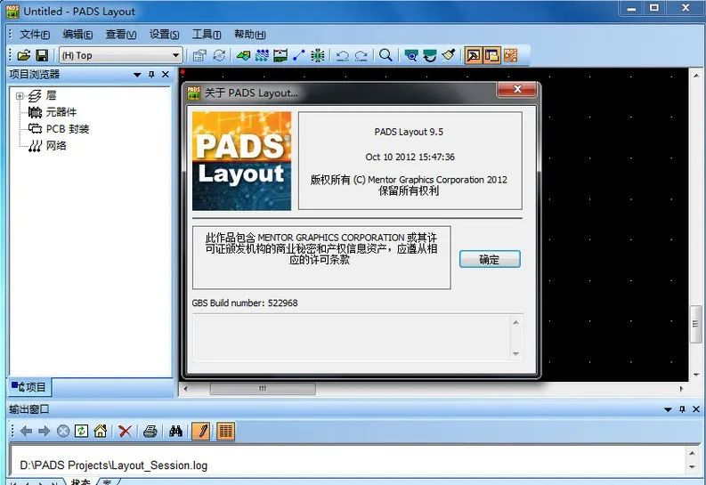The image size is (706, 485).
Task: Select 元器件 in the project tree
Action: (x=61, y=112)
